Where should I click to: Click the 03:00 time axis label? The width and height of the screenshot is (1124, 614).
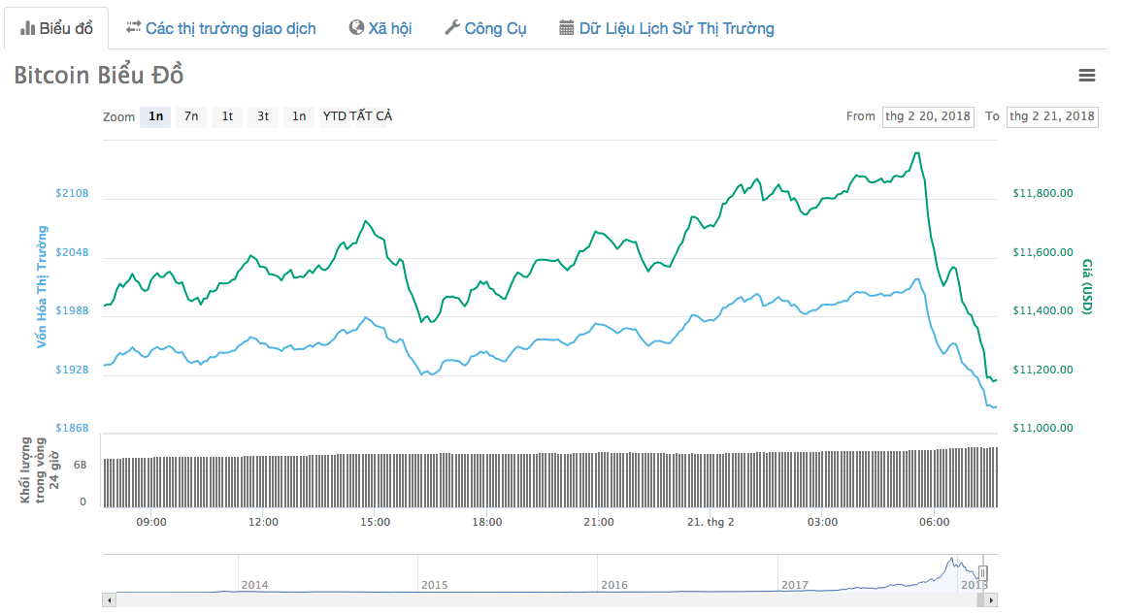pos(822,522)
